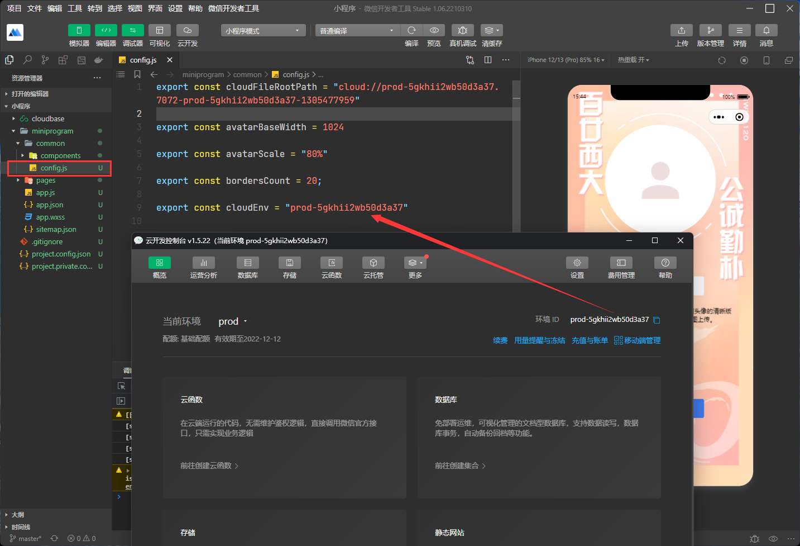Open project.config.json in file tree
Screen dimensions: 800x546
point(56,254)
